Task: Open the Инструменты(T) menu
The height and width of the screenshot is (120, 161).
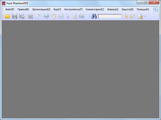Action: tap(73, 9)
